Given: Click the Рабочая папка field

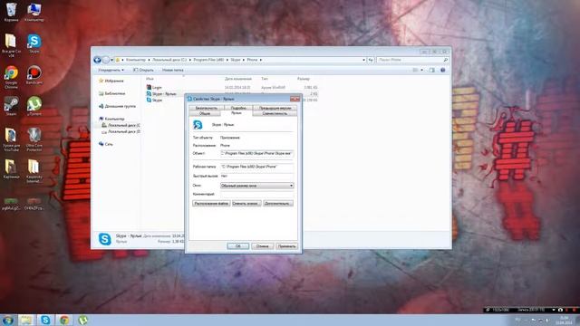Looking at the screenshot, I should (x=257, y=167).
